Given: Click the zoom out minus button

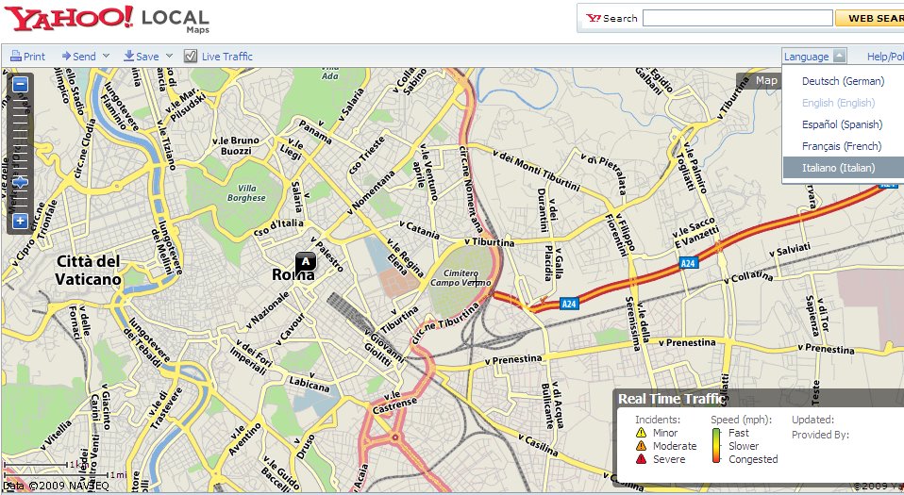Looking at the screenshot, I should [20, 85].
